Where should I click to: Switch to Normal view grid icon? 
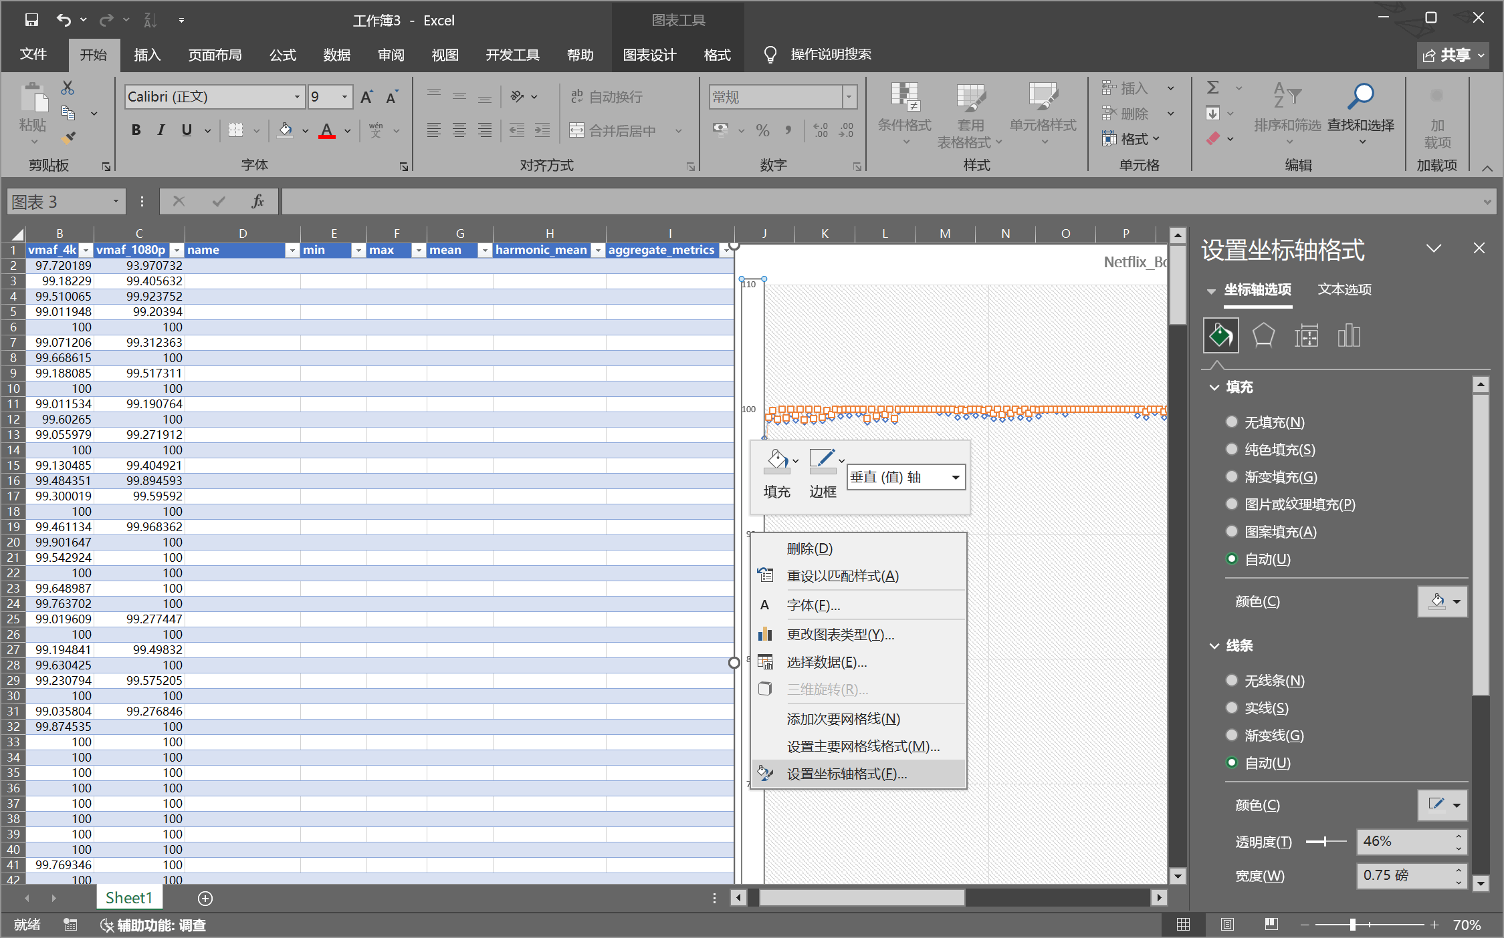coord(1183,925)
